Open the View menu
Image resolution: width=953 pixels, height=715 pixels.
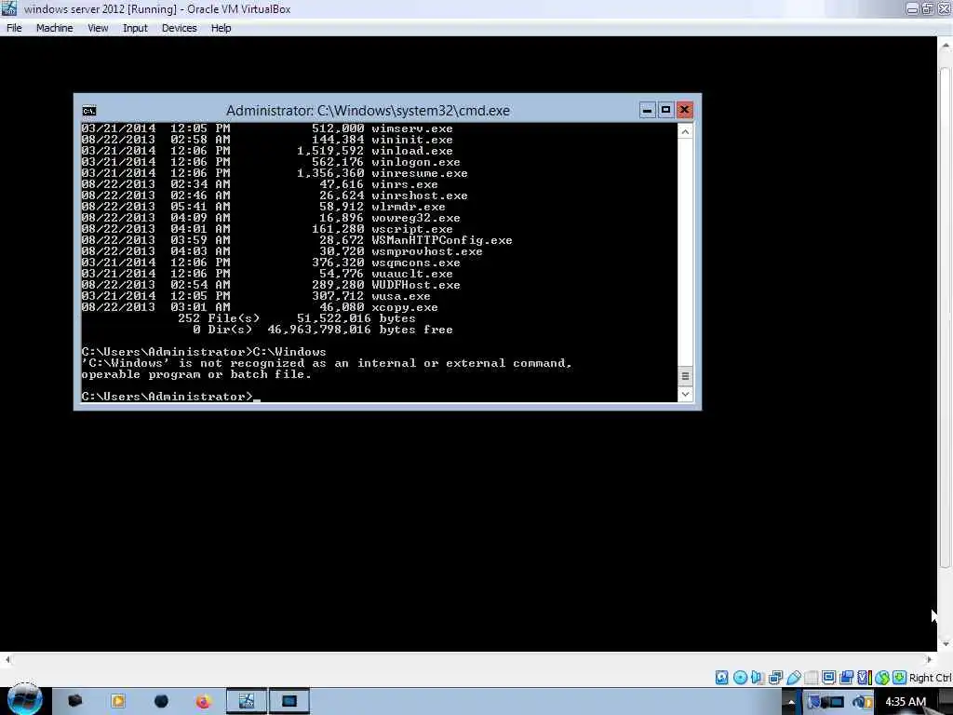point(98,28)
